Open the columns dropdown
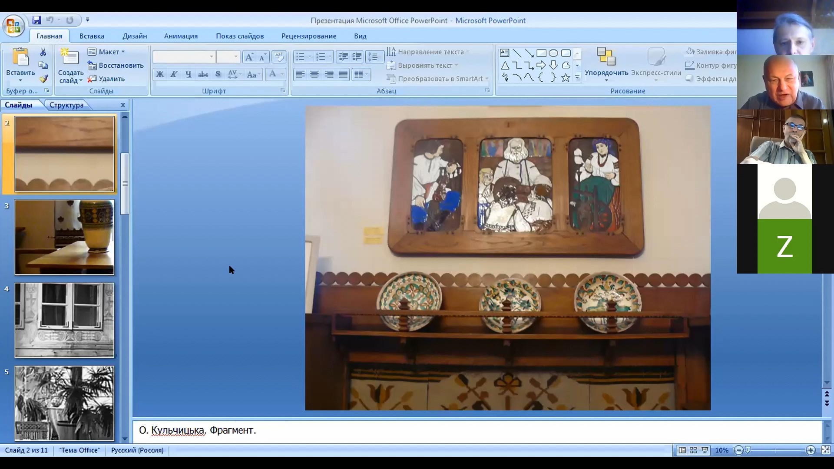834x469 pixels. click(x=361, y=74)
